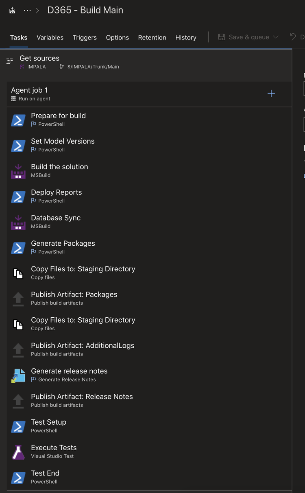The width and height of the screenshot is (305, 493).
Task: Select the Publish Artifact: AdditionalLogs task
Action: pos(149,350)
